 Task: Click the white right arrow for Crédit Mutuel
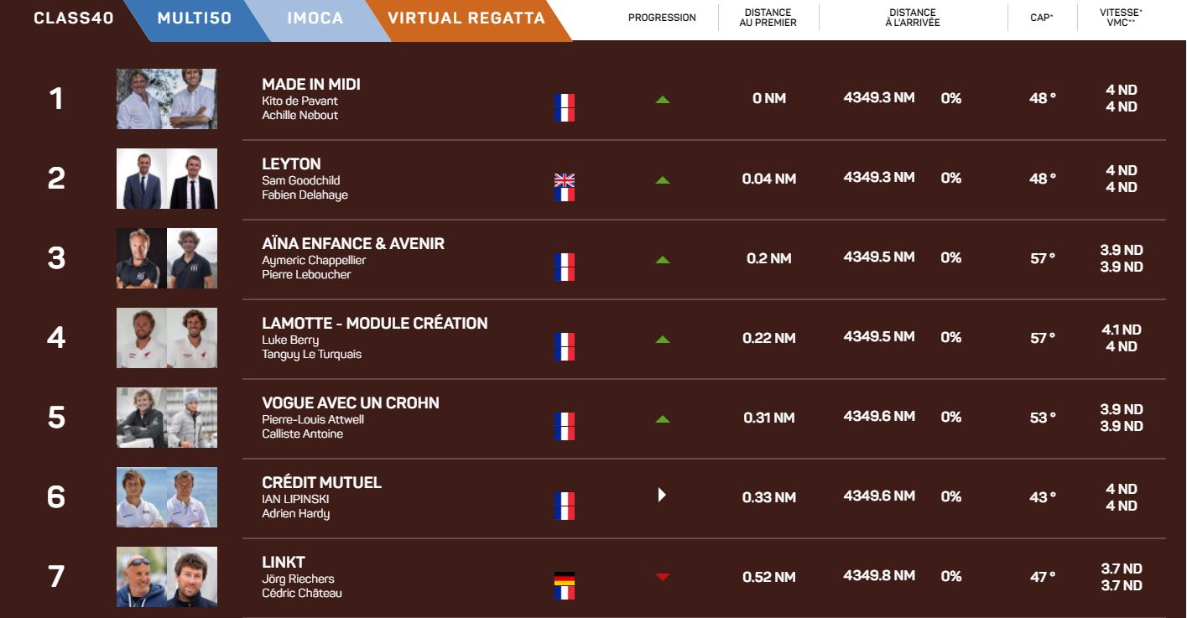pos(662,495)
